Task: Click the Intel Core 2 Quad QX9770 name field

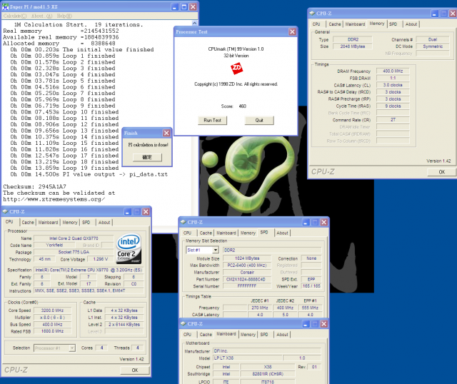Action: pos(74,238)
